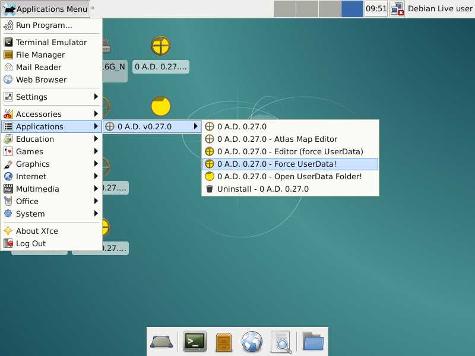475x356 pixels.
Task: Launch Web Browser from menu
Action: click(51, 80)
